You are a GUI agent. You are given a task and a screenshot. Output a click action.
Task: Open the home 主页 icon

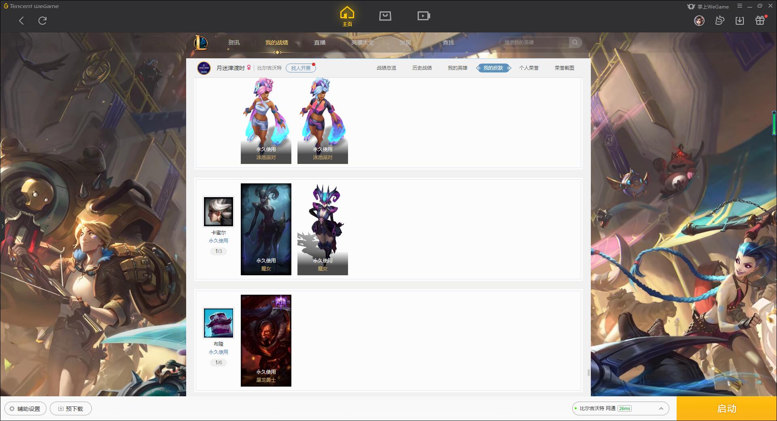point(347,16)
